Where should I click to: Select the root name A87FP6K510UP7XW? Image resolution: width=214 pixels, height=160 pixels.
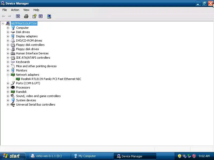[24, 23]
